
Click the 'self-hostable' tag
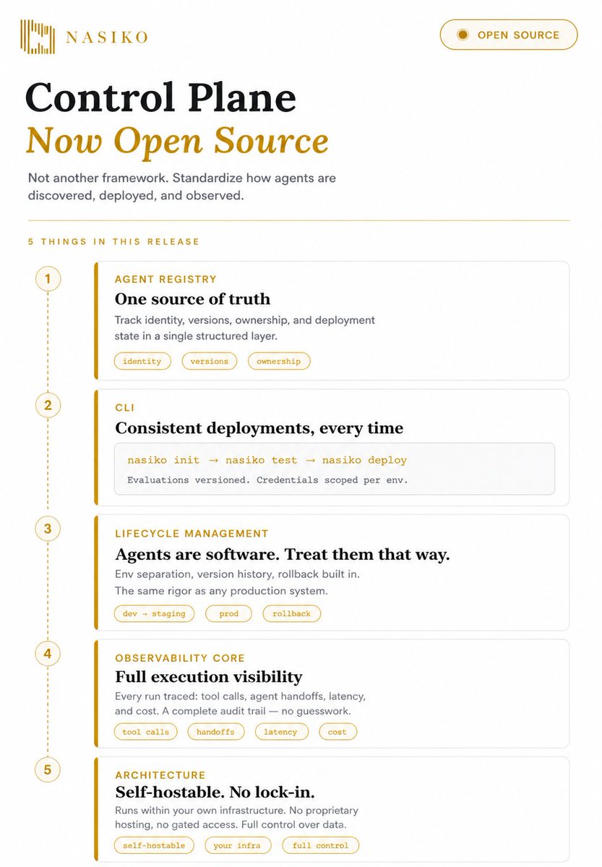point(154,845)
